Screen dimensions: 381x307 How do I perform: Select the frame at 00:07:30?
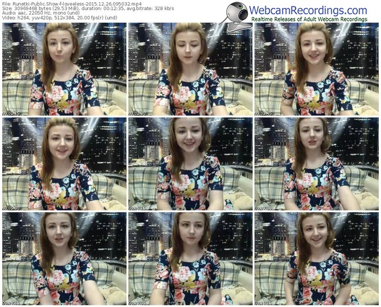316,164
